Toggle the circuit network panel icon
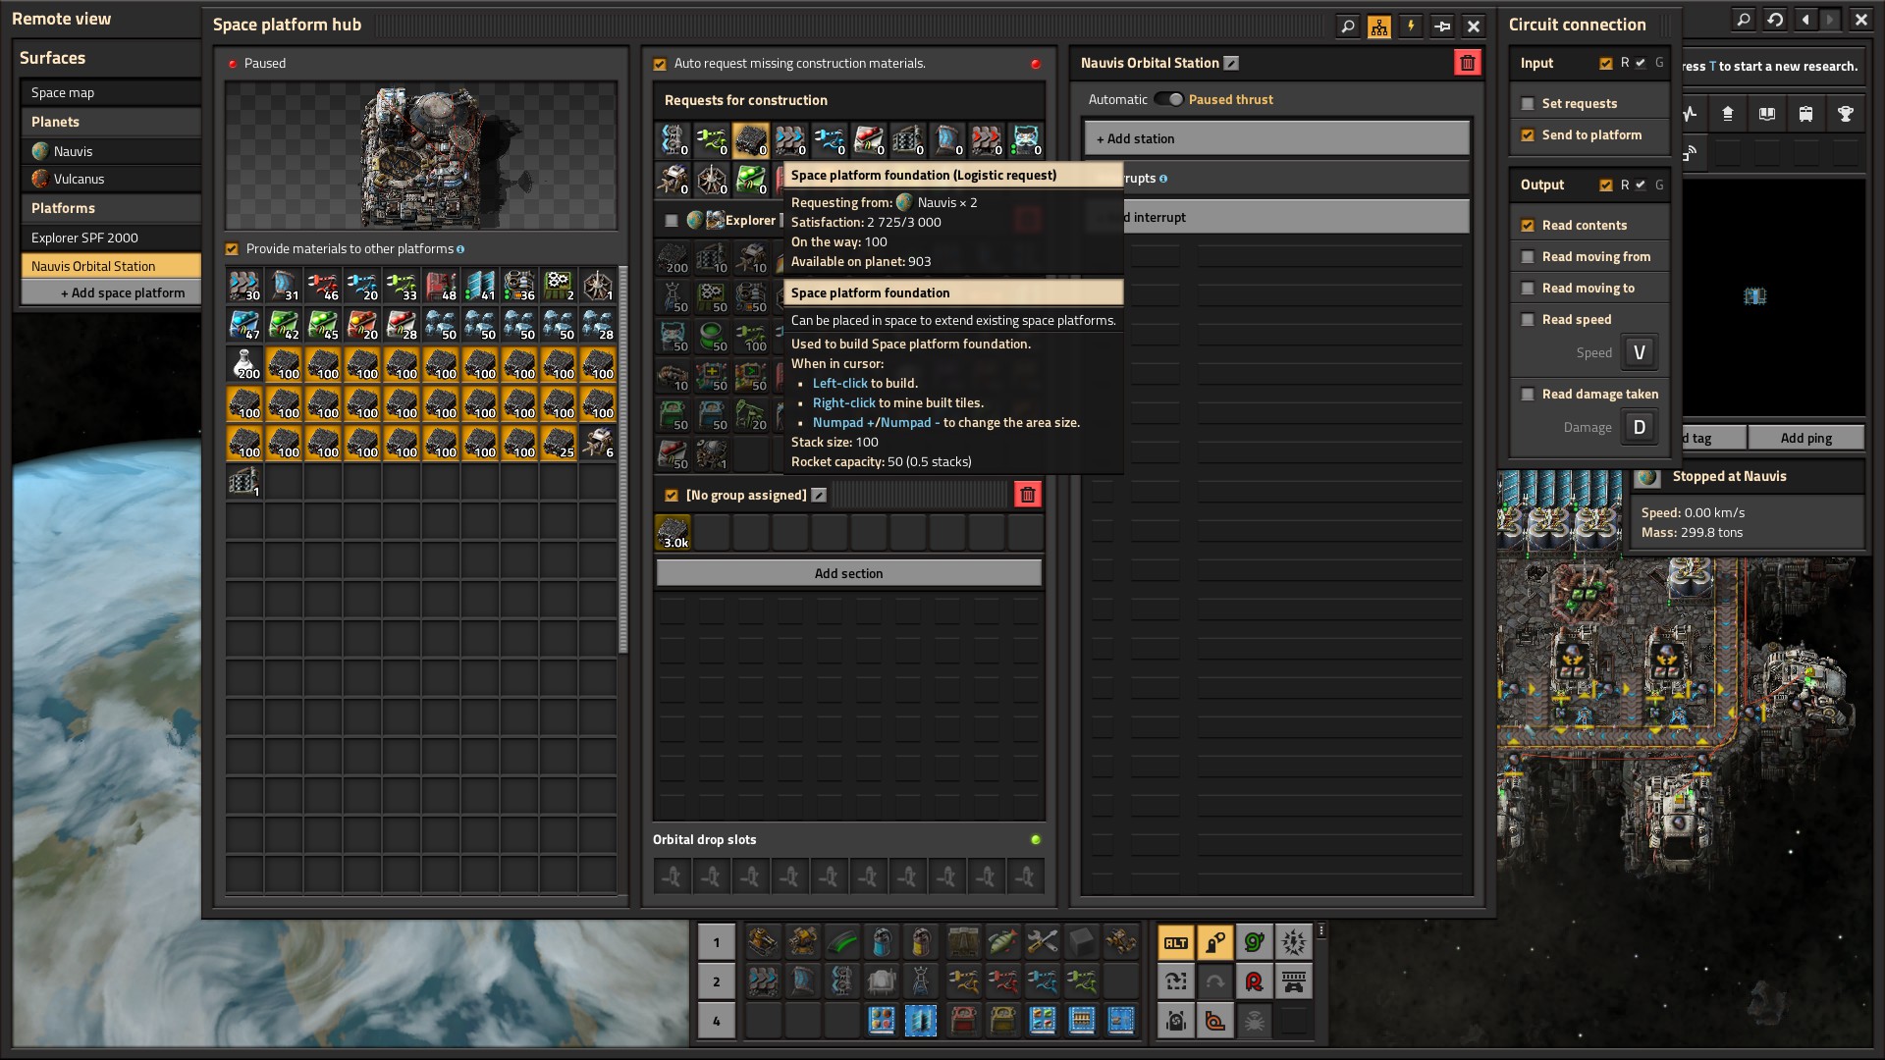The width and height of the screenshot is (1885, 1060). tap(1379, 26)
